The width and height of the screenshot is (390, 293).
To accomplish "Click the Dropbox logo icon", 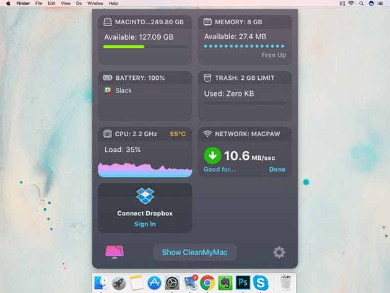I will point(145,196).
